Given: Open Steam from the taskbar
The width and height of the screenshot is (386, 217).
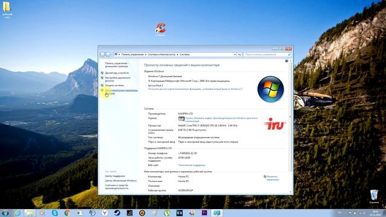Looking at the screenshot, I should (x=117, y=213).
